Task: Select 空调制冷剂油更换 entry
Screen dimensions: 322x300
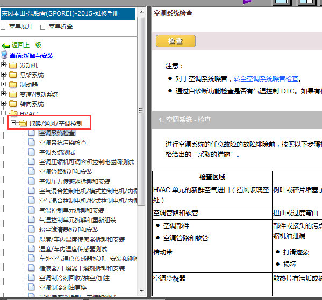Action: [63, 288]
